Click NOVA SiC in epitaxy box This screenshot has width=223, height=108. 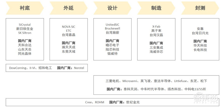[x=69, y=27]
